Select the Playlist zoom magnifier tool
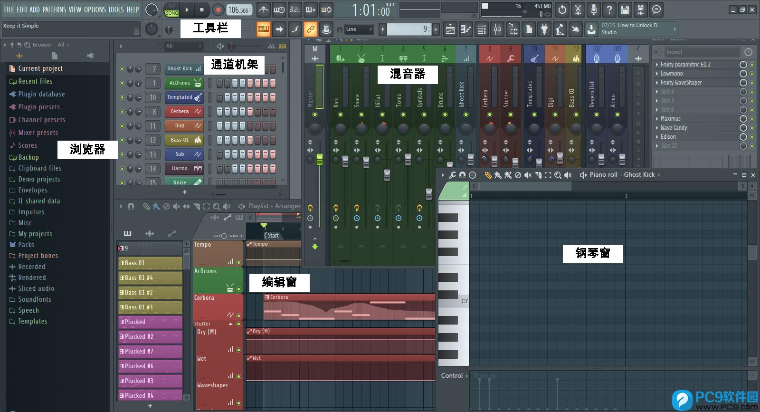 [216, 206]
